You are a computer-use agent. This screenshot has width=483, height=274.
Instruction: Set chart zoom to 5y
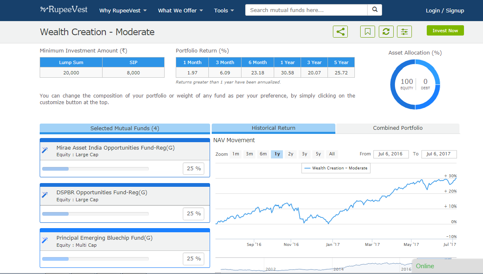(x=318, y=154)
